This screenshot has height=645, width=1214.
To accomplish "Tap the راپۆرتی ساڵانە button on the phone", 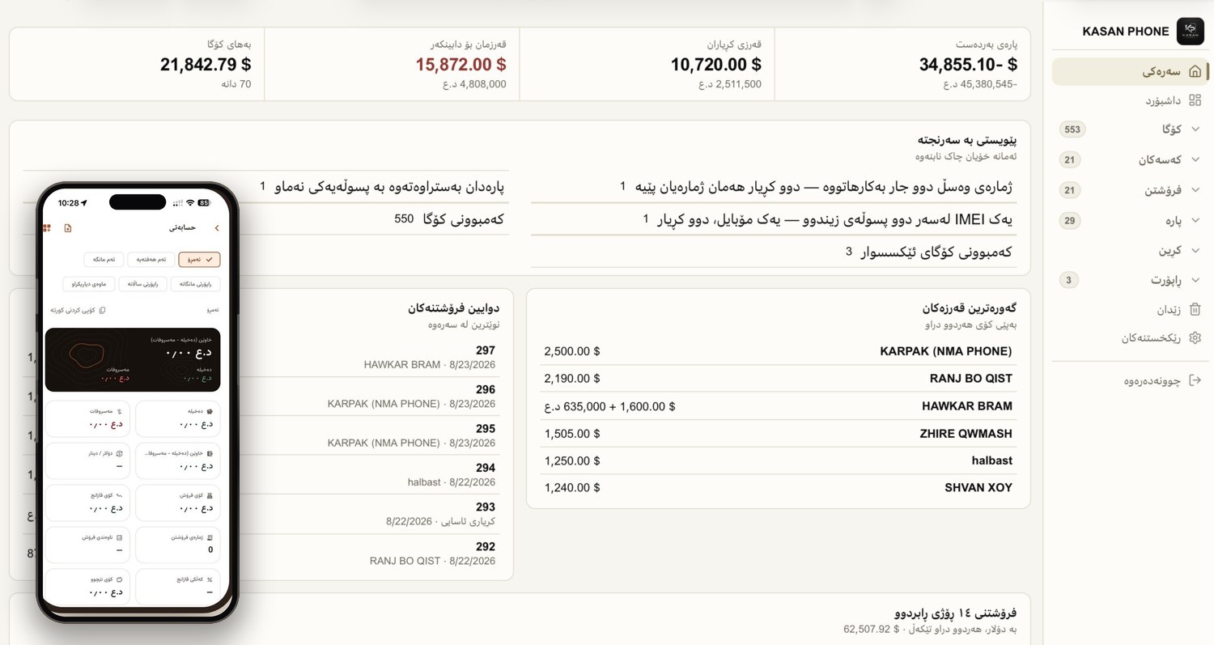I will [143, 284].
